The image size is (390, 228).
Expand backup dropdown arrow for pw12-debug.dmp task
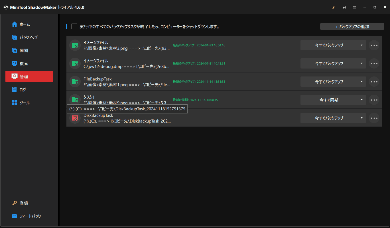[x=362, y=63]
